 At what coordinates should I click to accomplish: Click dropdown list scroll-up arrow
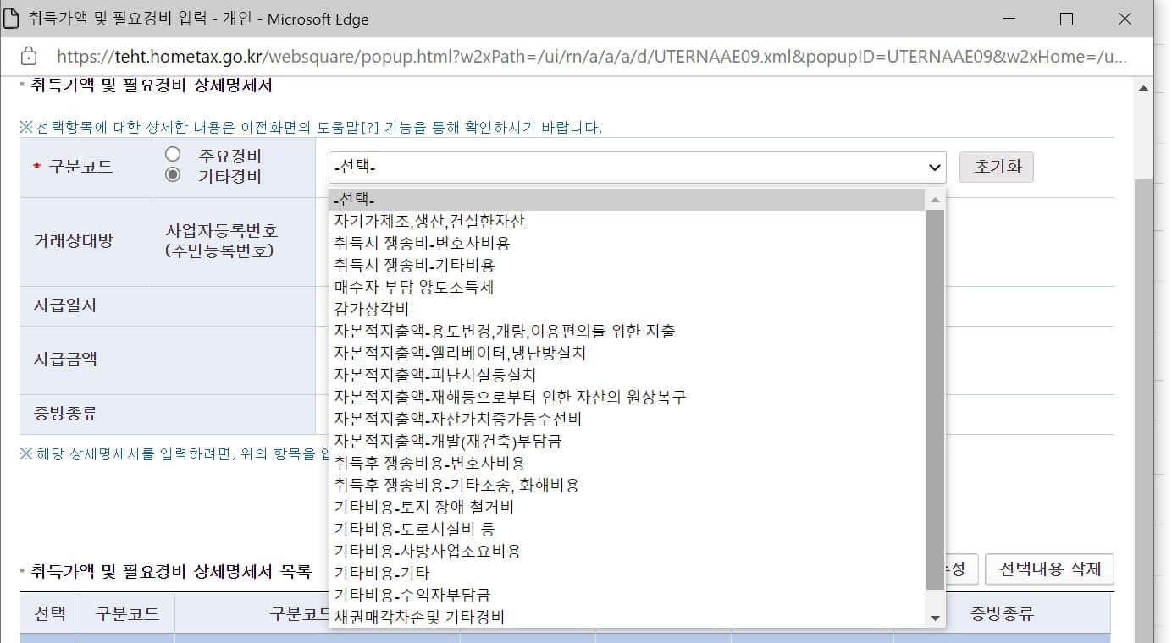pos(935,200)
